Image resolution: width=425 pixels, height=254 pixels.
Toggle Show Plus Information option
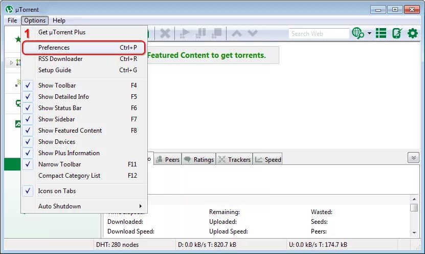(84, 153)
